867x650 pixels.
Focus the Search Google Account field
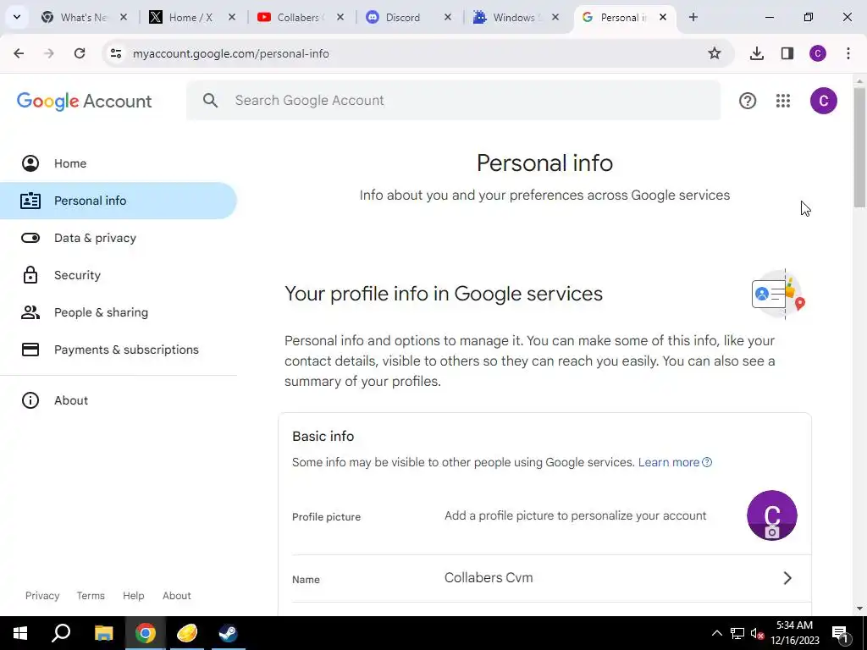(454, 100)
